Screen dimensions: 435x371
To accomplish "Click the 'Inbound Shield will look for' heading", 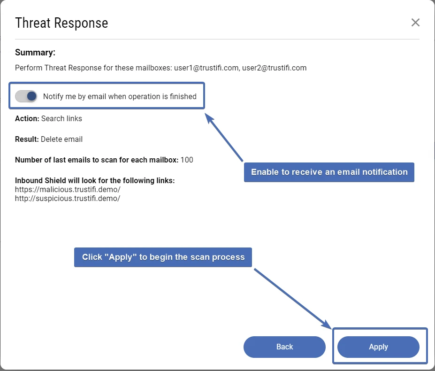I will 95,180.
